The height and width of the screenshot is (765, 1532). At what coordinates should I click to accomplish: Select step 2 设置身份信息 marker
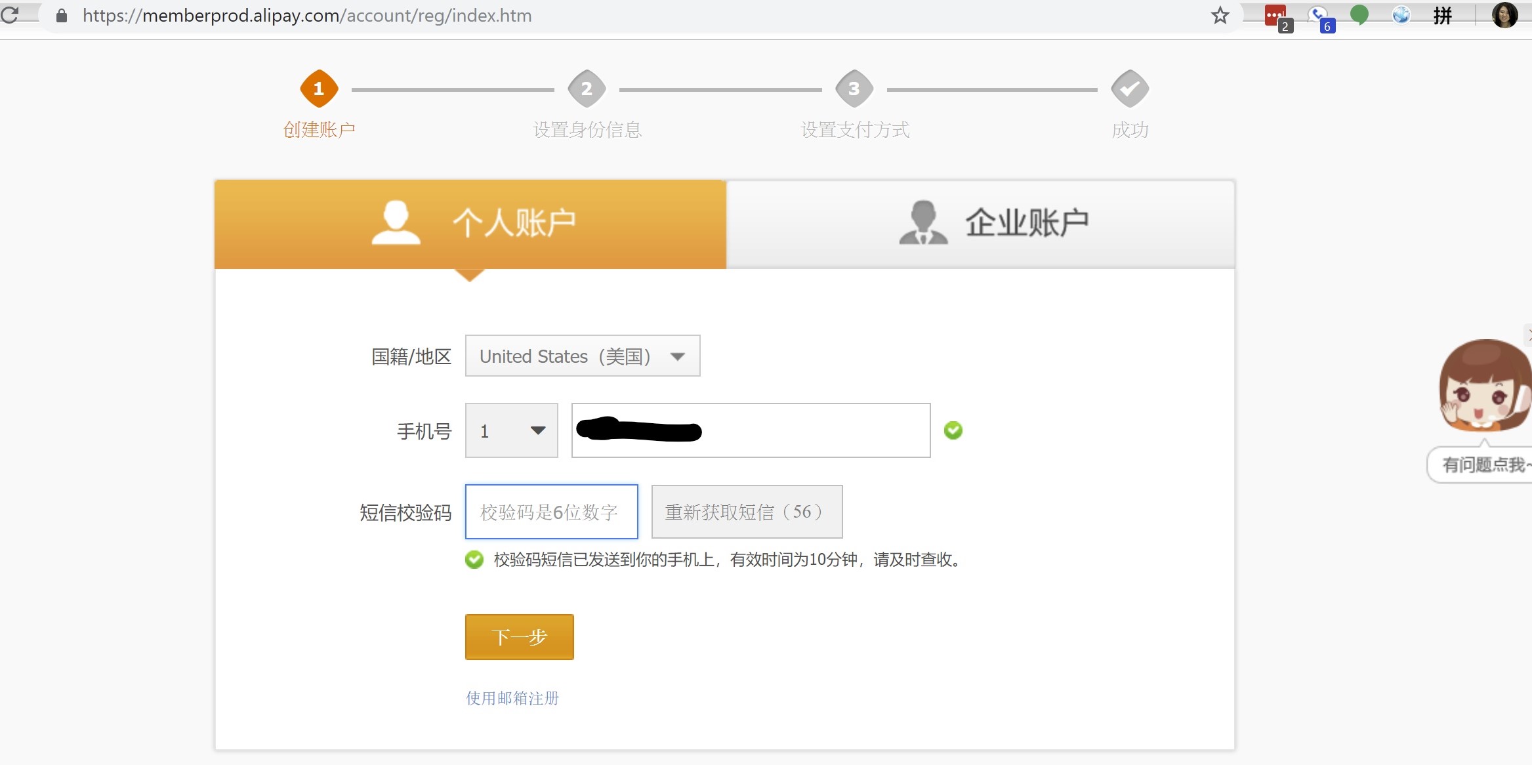tap(587, 89)
